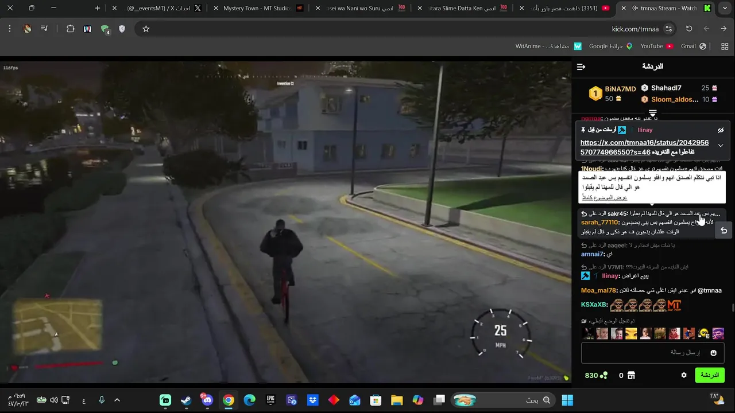Show hidden system tray icons chevron
735x413 pixels.
tap(117, 400)
